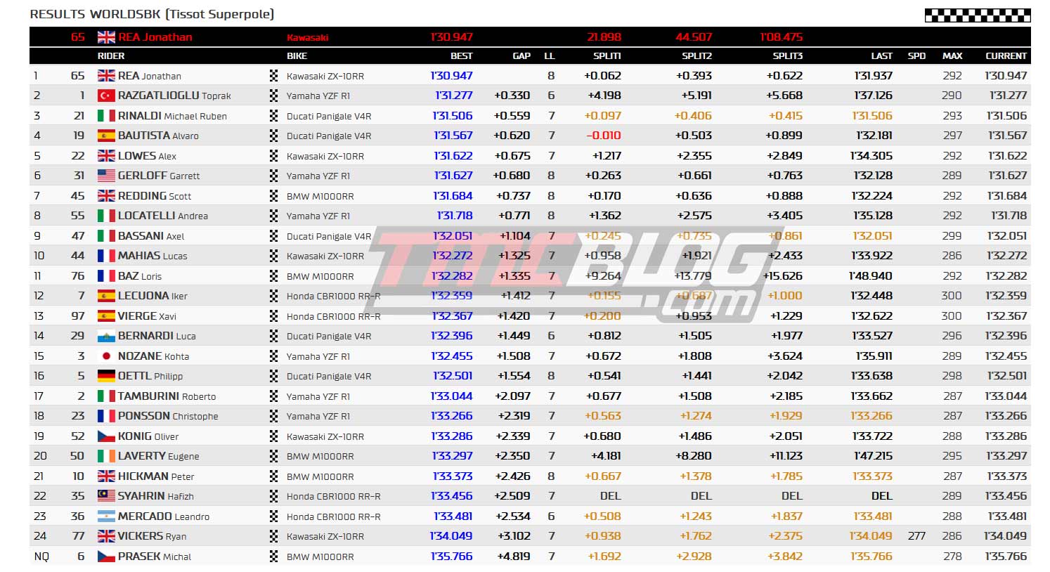1050x572 pixels.
Task: Click the SPLIT1 column header
Action: (607, 56)
